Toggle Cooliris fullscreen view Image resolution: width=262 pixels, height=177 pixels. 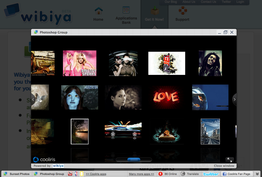(230, 160)
